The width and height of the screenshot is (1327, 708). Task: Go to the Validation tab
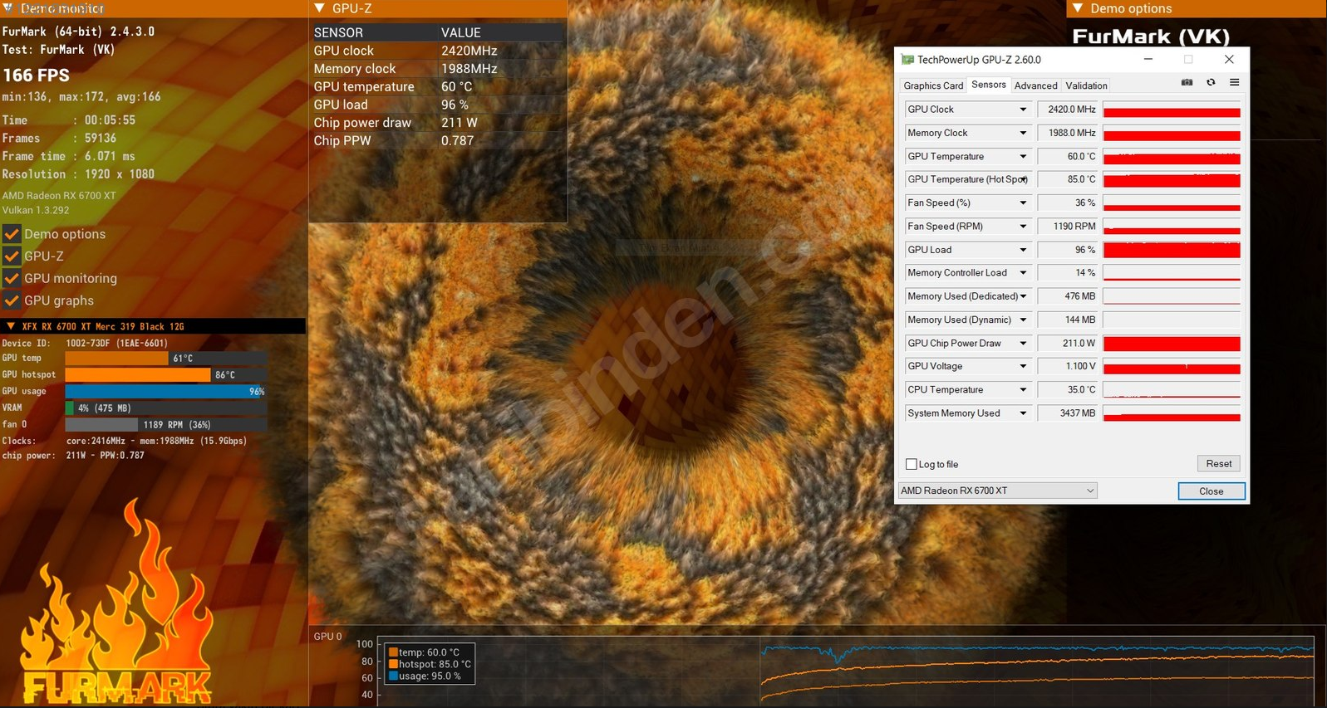1086,85
